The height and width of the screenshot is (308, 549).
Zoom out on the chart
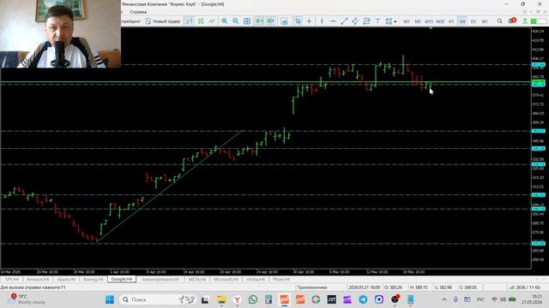236,21
